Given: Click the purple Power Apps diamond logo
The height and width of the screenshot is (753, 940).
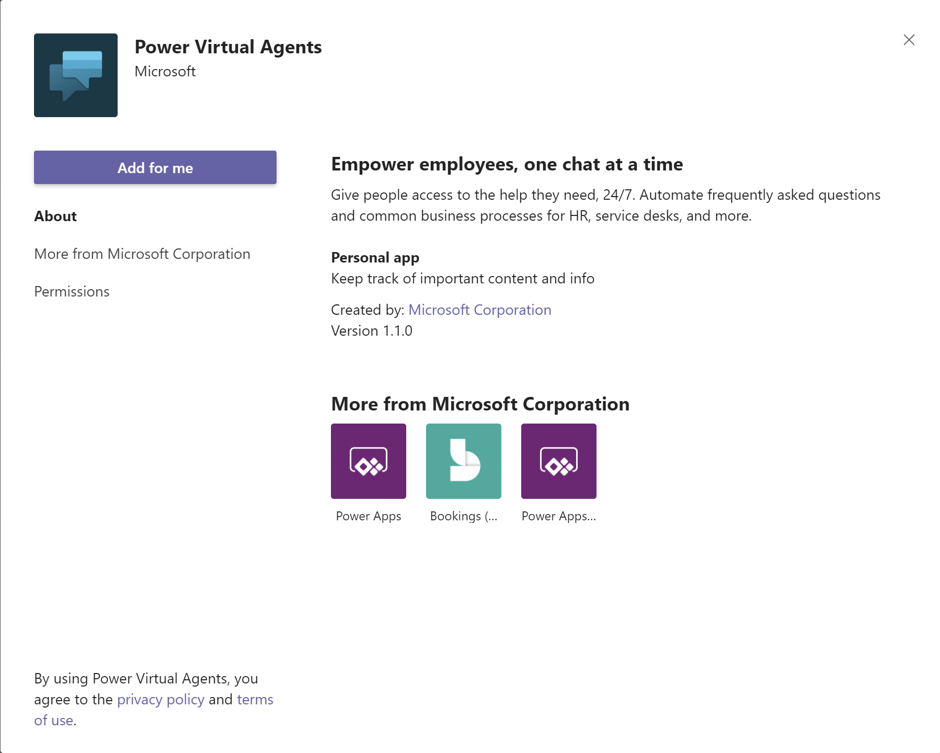Looking at the screenshot, I should pos(368,461).
